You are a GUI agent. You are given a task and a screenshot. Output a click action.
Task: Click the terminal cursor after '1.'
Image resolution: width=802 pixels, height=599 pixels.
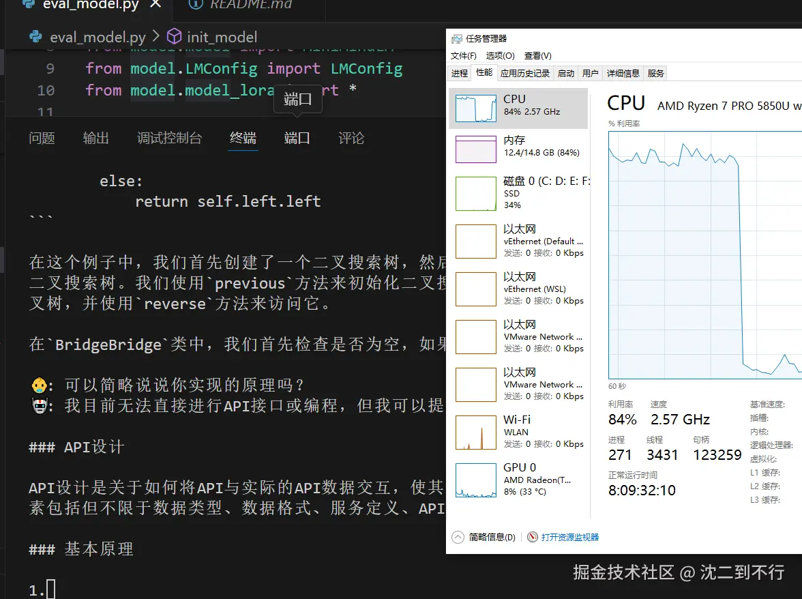50,589
